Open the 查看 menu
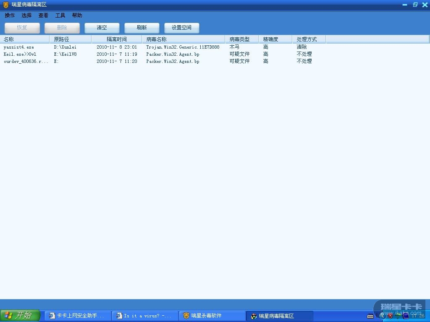 tap(43, 16)
